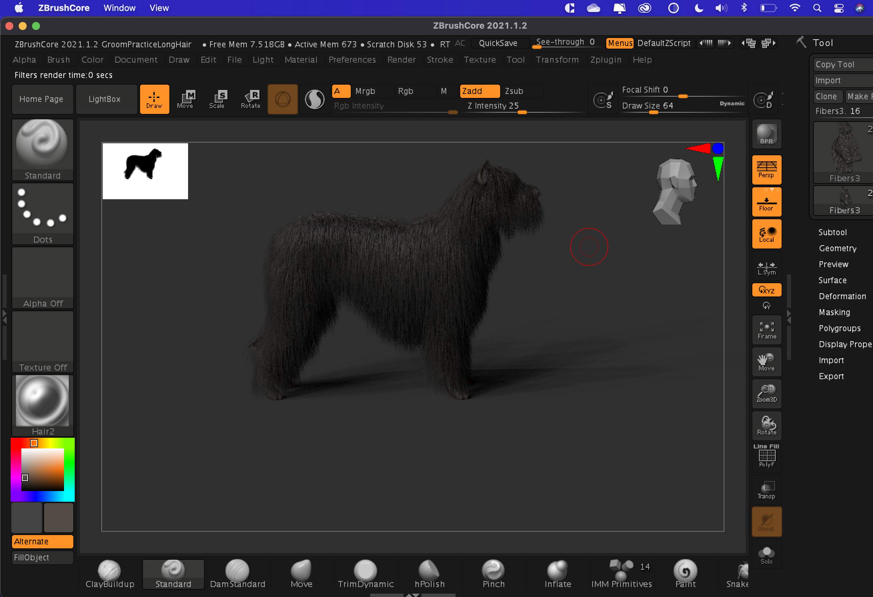Enable Persp perspective view mode
Screen dimensions: 873x597
pos(766,170)
